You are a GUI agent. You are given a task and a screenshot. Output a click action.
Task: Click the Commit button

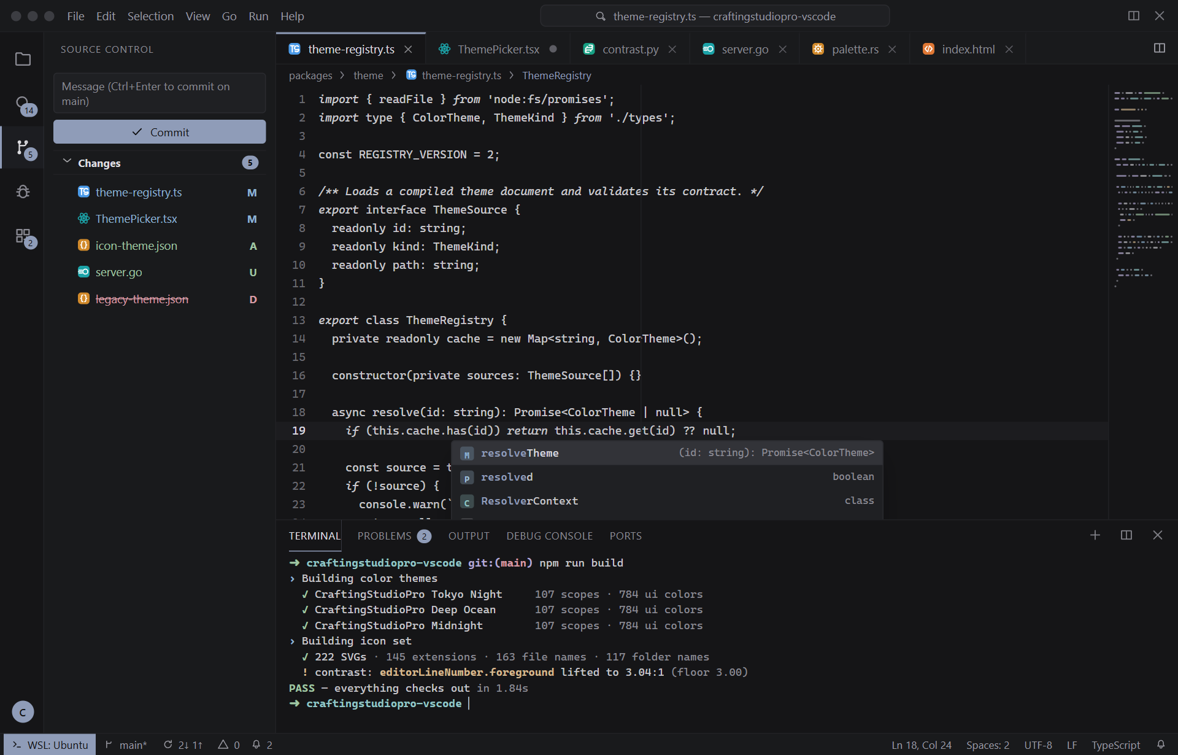(160, 132)
